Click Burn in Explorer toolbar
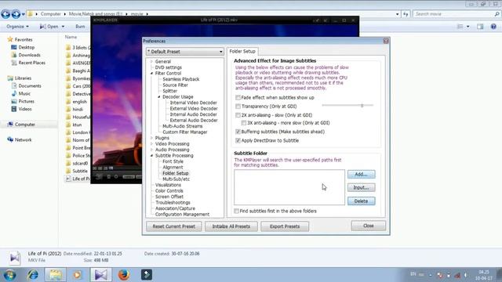The width and height of the screenshot is (502, 282). tap(80, 27)
